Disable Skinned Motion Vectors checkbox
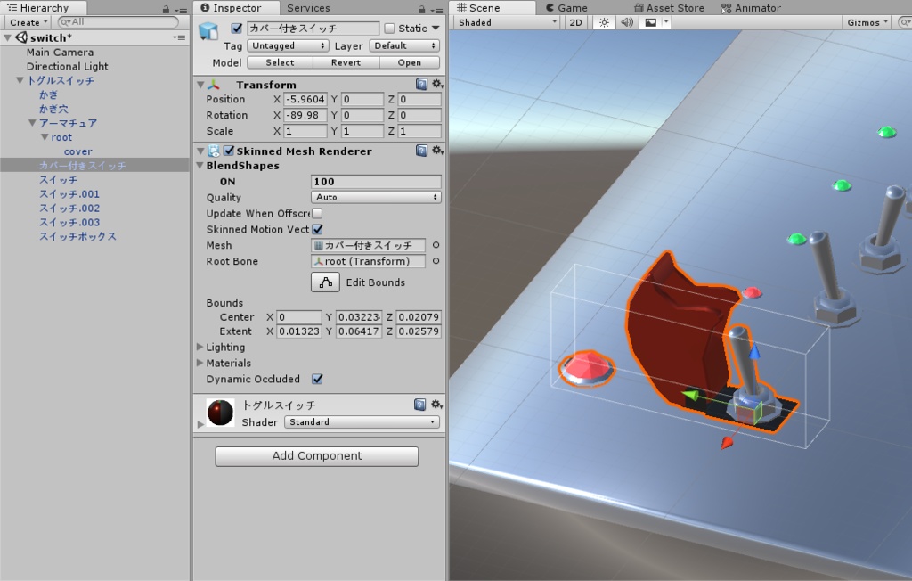The height and width of the screenshot is (581, 912). (317, 229)
